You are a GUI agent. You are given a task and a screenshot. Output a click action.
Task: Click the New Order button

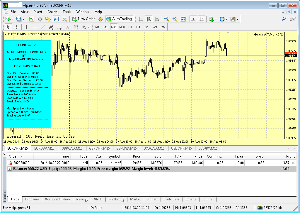click(83, 19)
